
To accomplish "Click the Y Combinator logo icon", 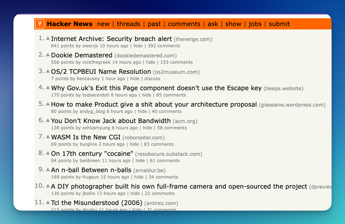I will (40, 24).
